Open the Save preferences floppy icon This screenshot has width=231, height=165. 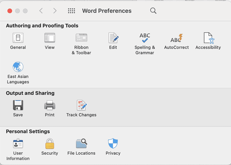[18, 105]
